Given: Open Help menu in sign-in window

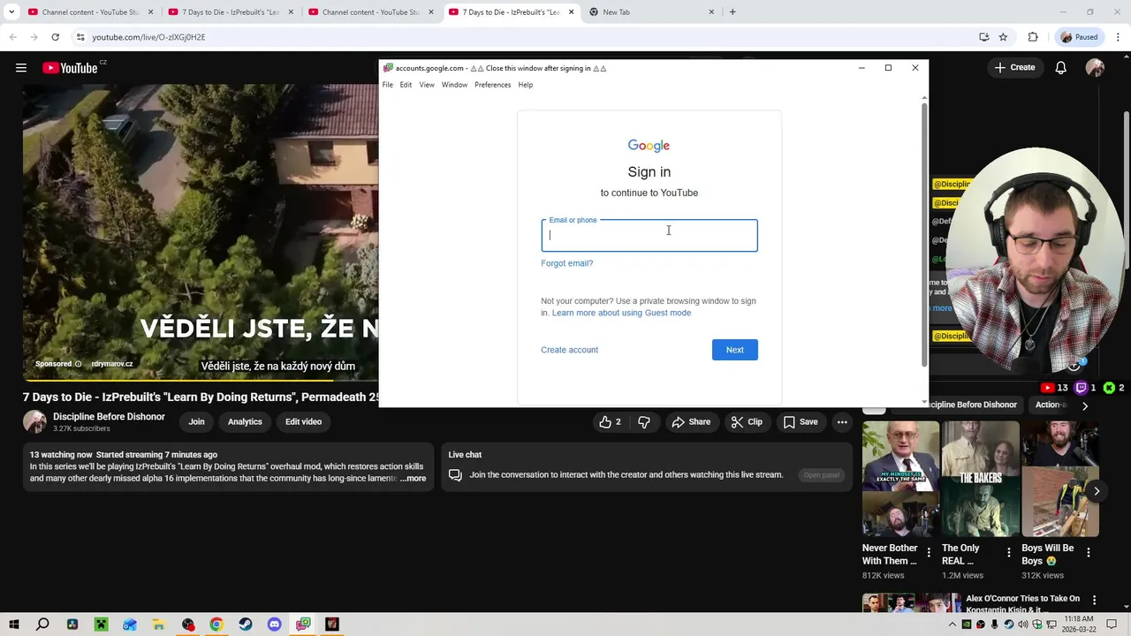Looking at the screenshot, I should (526, 85).
